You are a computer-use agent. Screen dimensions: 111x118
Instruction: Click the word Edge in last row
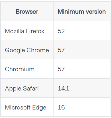[x=39, y=108]
